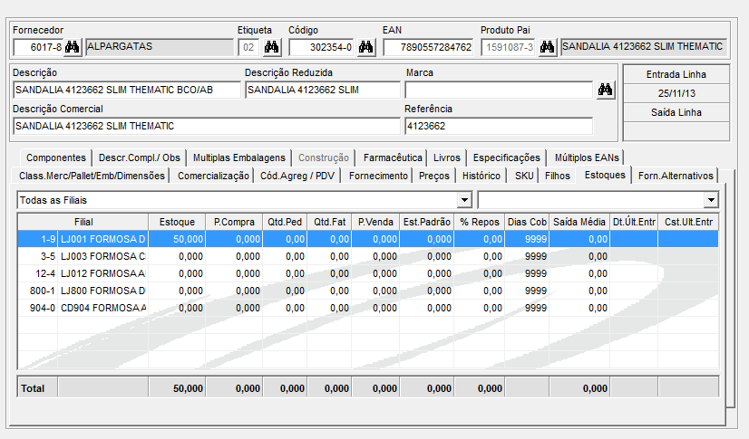The height and width of the screenshot is (439, 749).
Task: Sort by the Estoque column header
Action: [x=177, y=221]
